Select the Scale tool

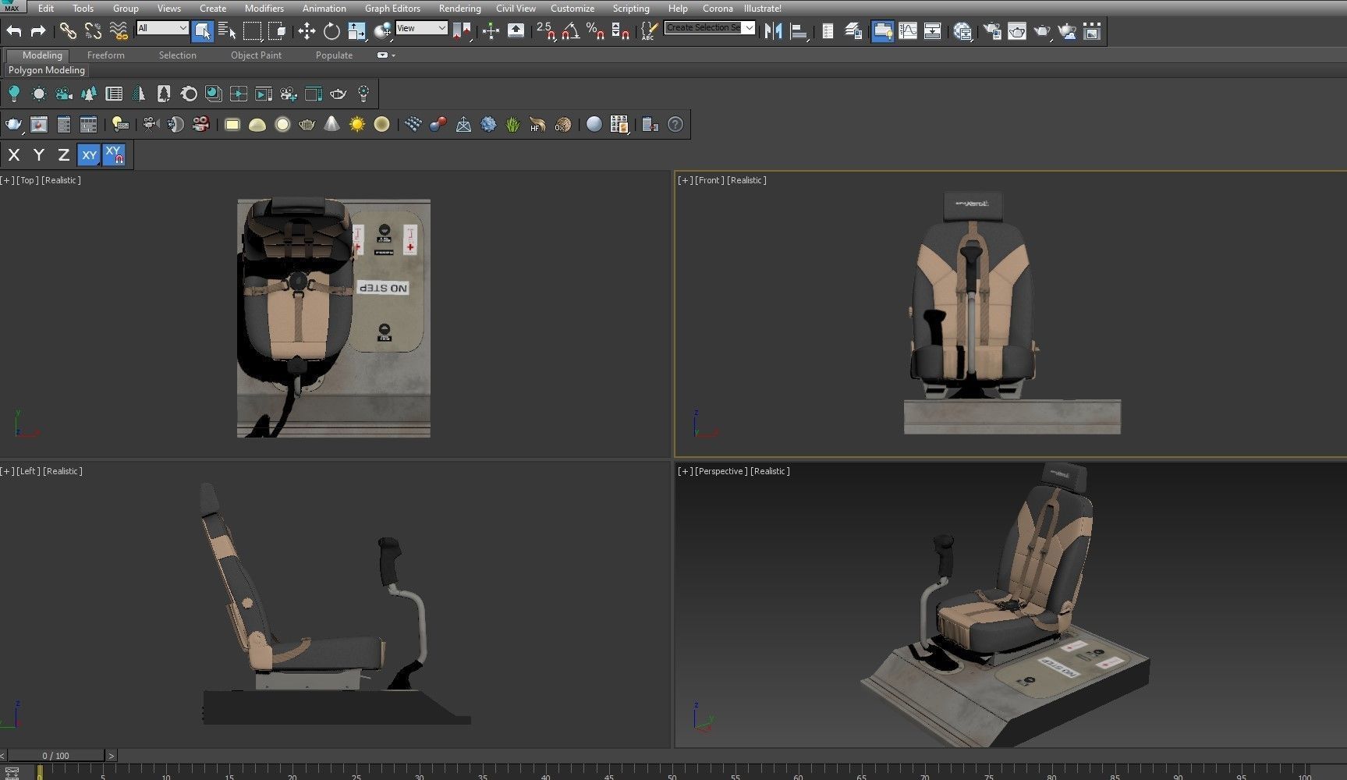point(356,31)
